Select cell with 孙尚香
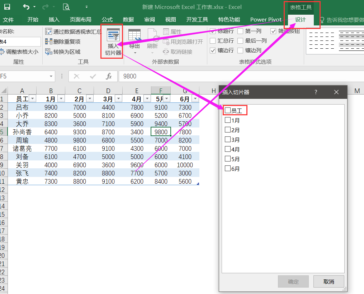The height and width of the screenshot is (294, 364). [x=22, y=132]
